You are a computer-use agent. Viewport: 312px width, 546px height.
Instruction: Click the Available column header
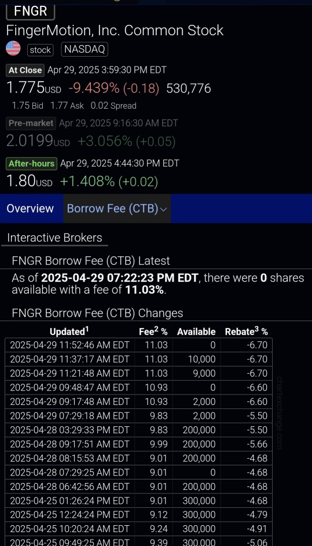[196, 332]
